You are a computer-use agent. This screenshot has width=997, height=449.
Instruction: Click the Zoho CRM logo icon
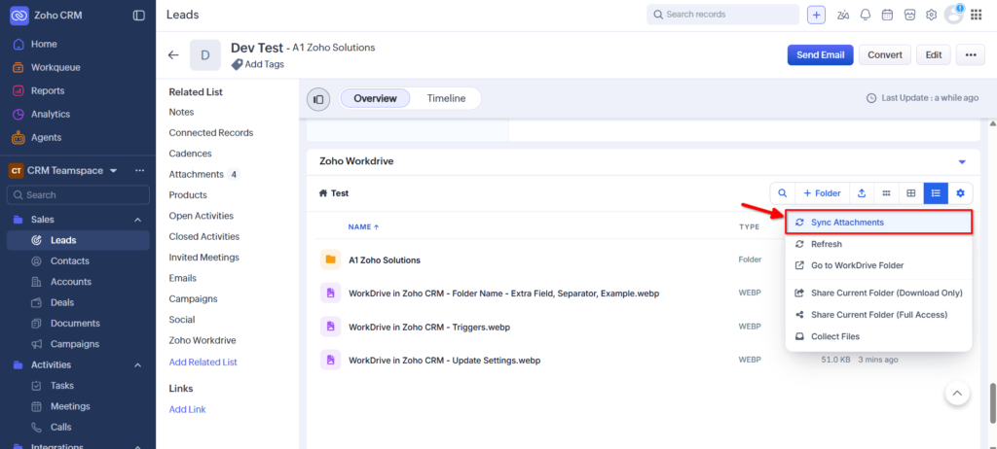coord(19,16)
